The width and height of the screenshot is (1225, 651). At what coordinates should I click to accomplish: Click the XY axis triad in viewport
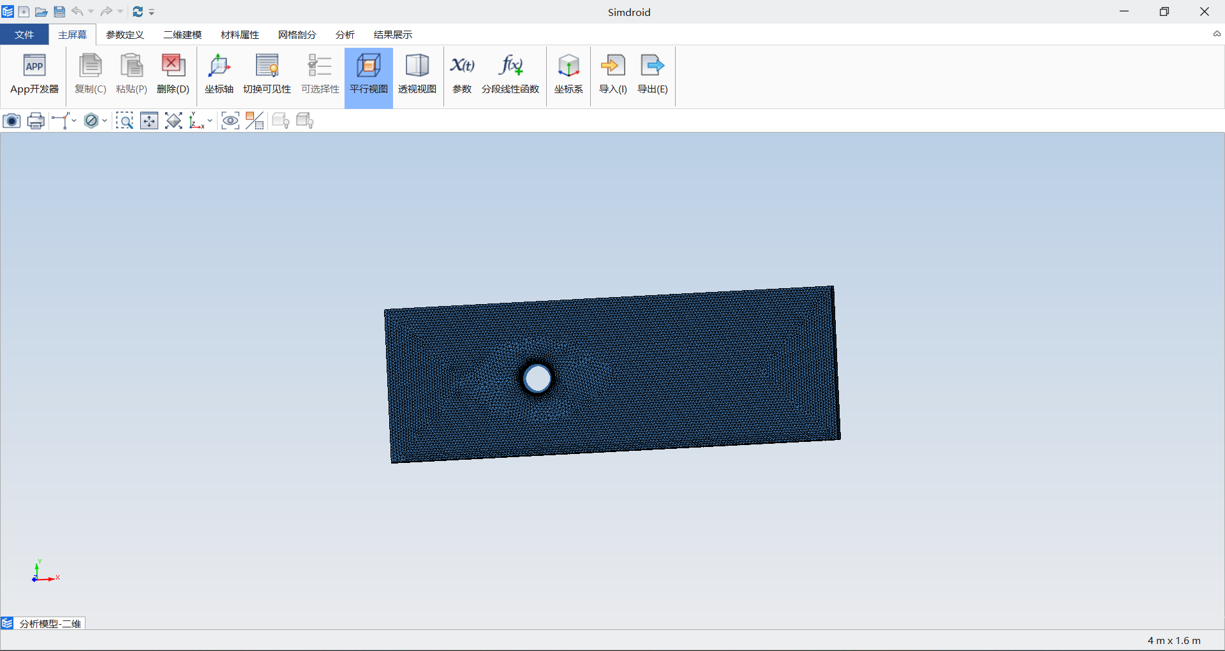[45, 571]
